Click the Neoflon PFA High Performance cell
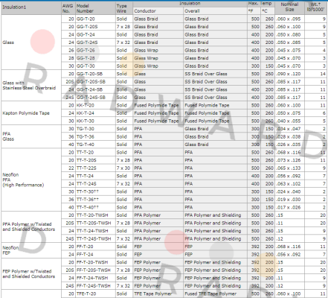This screenshot has height=298, width=328. tap(31, 180)
